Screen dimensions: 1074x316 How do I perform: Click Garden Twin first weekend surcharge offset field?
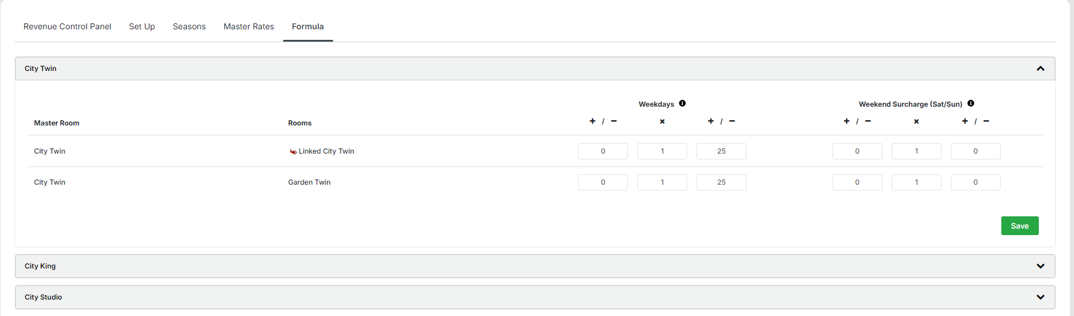click(857, 182)
